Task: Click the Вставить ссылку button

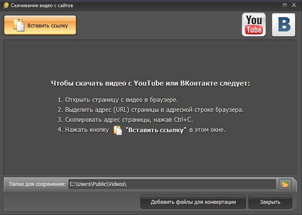Action: (40, 25)
